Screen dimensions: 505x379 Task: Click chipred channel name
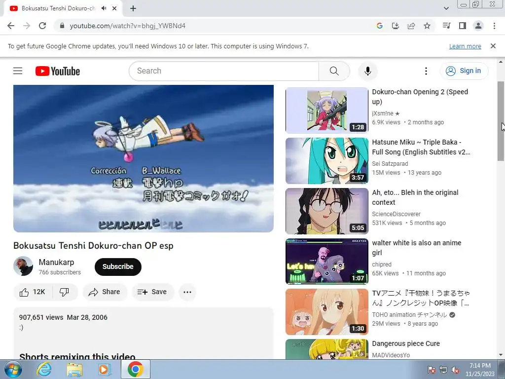click(x=382, y=265)
